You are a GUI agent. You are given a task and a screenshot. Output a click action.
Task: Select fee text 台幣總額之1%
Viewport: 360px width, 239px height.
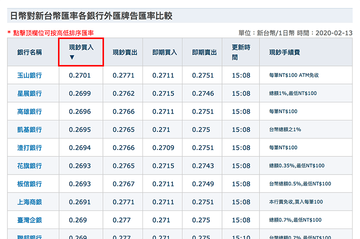tap(285, 129)
